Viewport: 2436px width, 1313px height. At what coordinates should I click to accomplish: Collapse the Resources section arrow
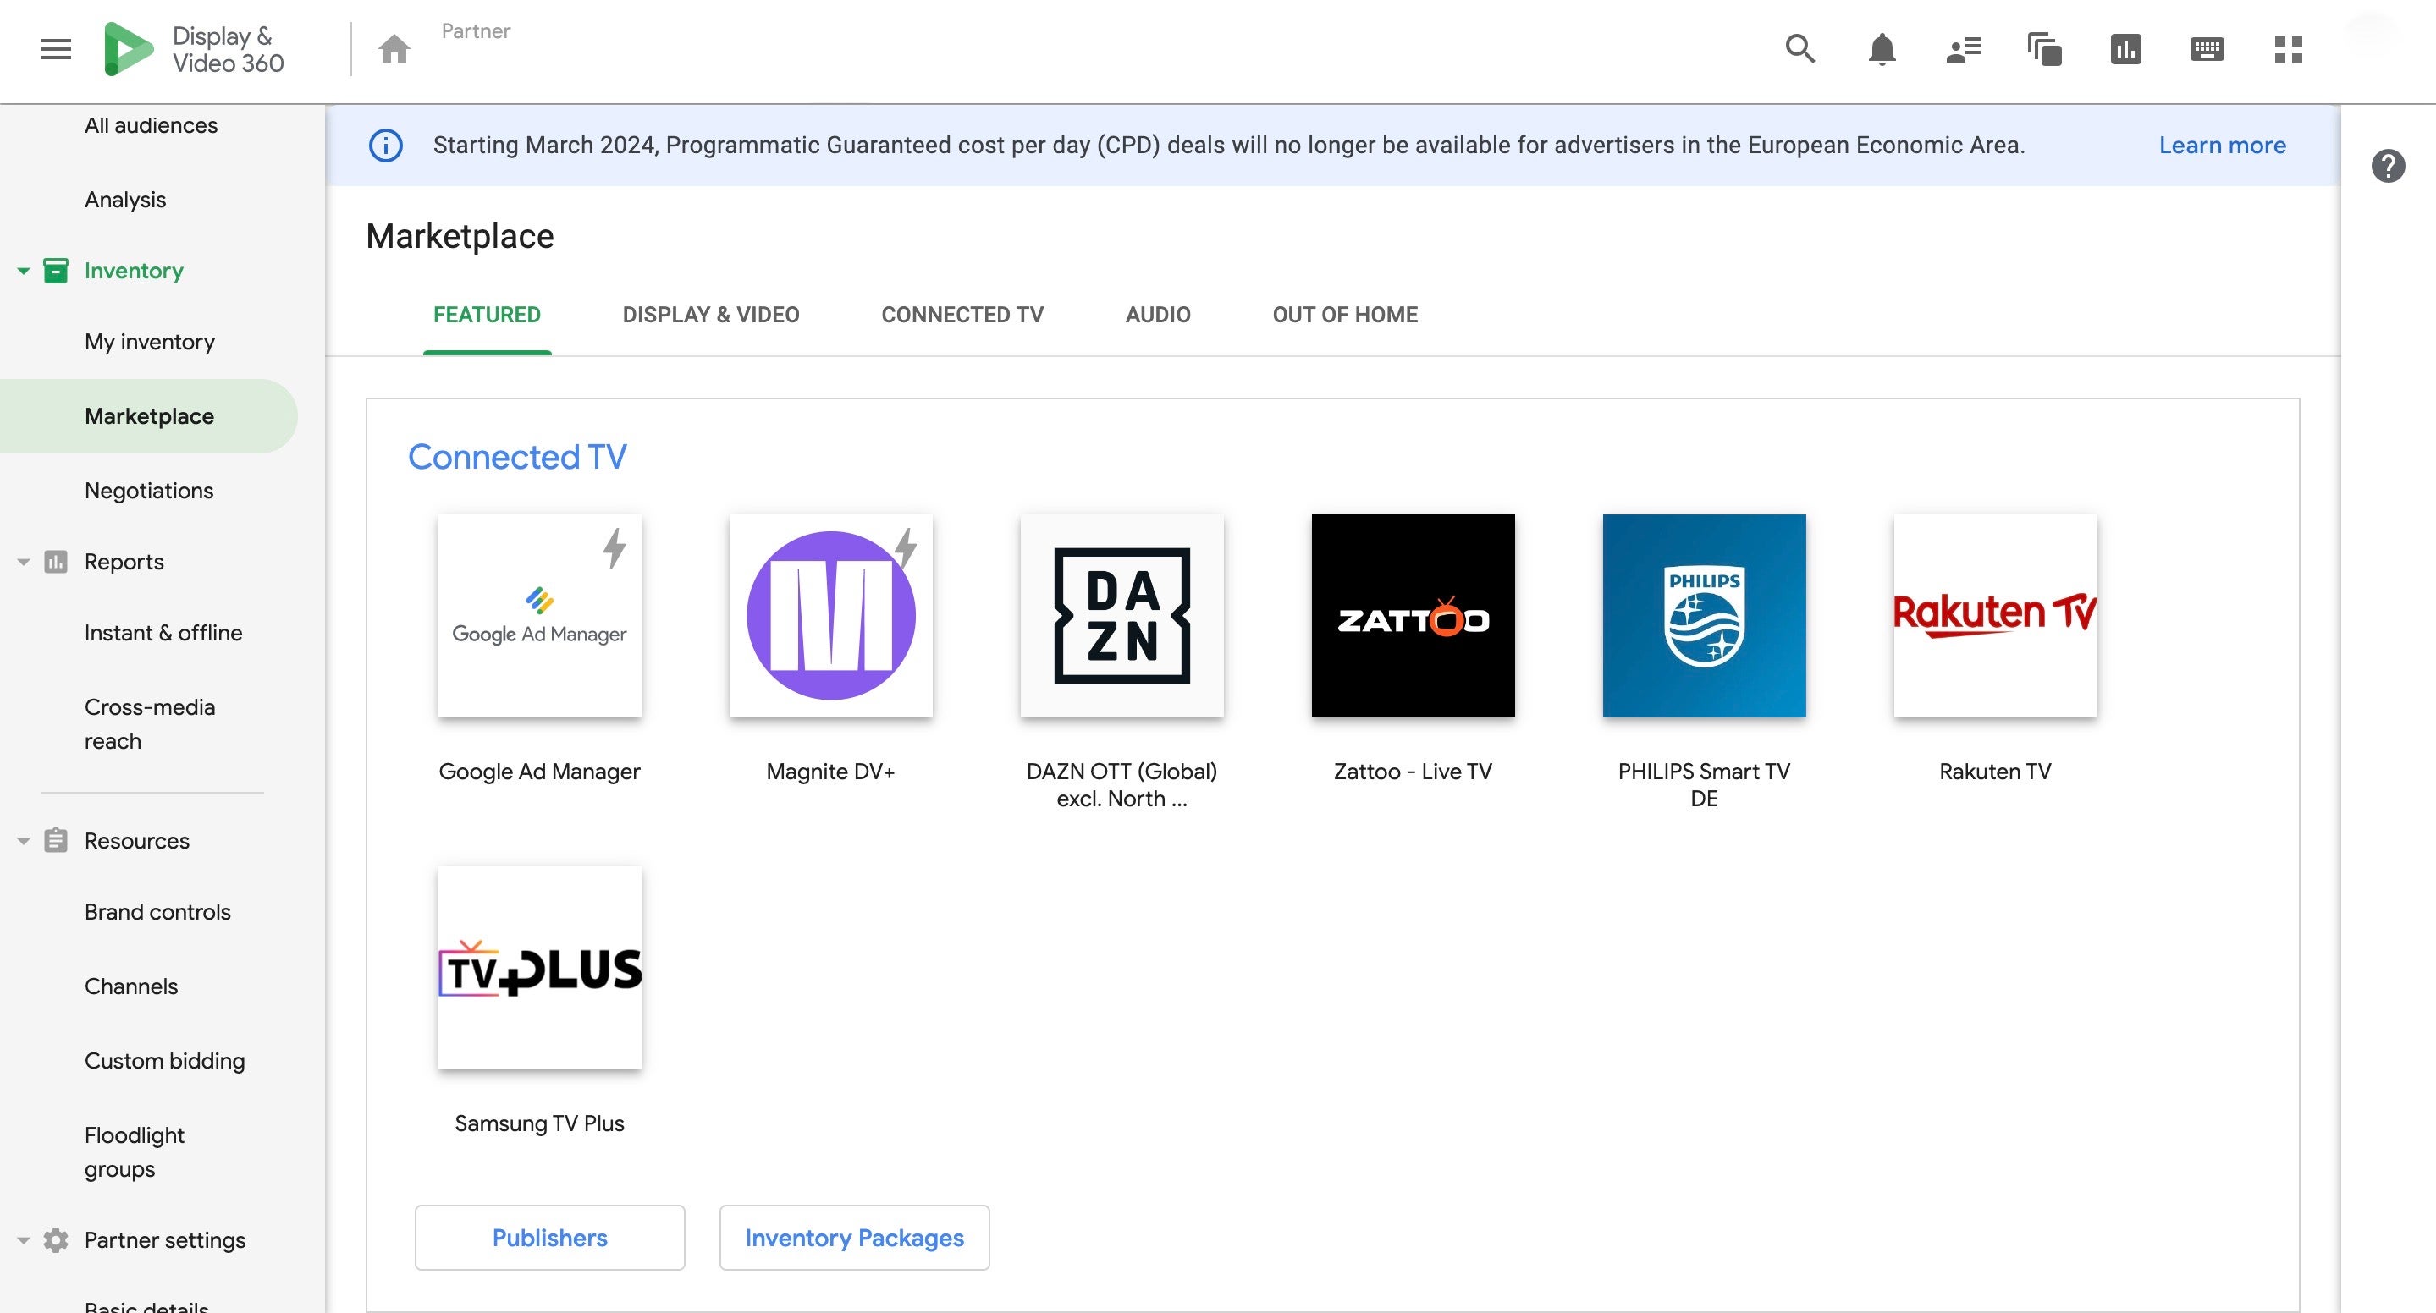point(24,841)
